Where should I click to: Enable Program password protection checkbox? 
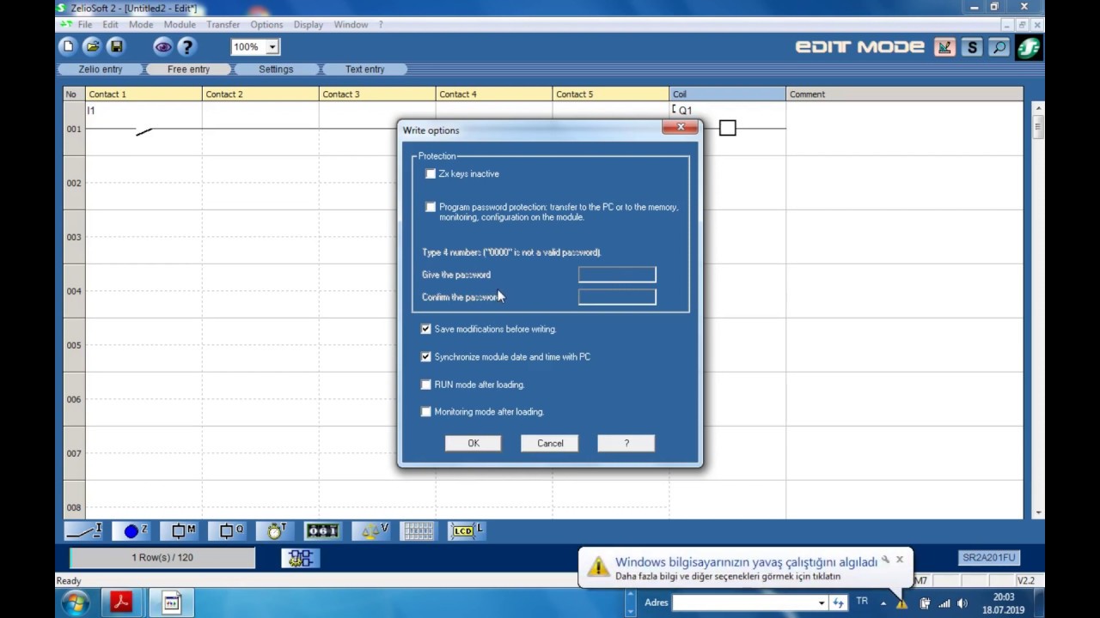point(431,208)
